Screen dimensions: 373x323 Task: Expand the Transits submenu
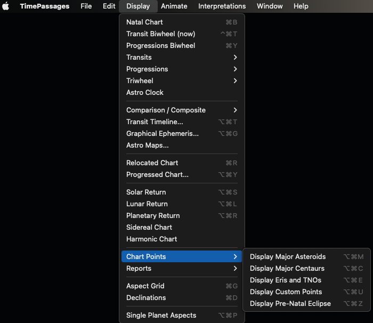click(182, 58)
